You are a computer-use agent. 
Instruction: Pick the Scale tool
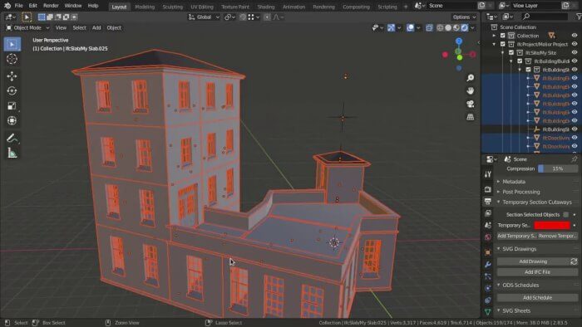click(x=12, y=106)
